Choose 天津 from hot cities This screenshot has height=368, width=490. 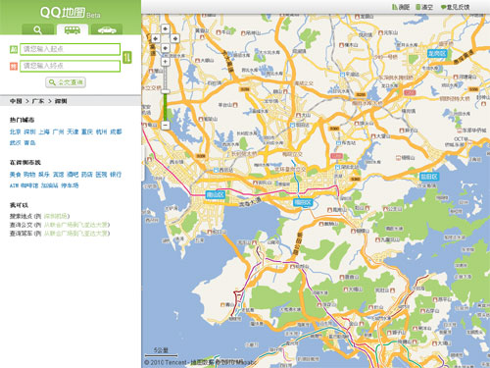pos(73,131)
